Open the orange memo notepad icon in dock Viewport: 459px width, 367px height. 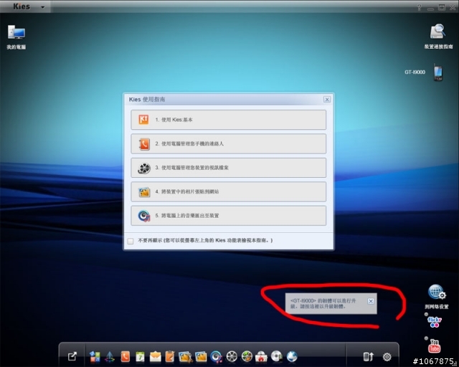click(170, 357)
